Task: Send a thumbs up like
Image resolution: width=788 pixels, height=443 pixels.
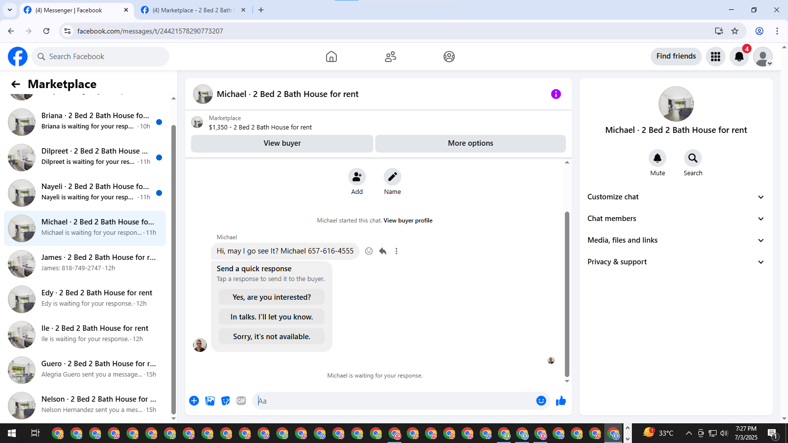Action: click(x=561, y=401)
